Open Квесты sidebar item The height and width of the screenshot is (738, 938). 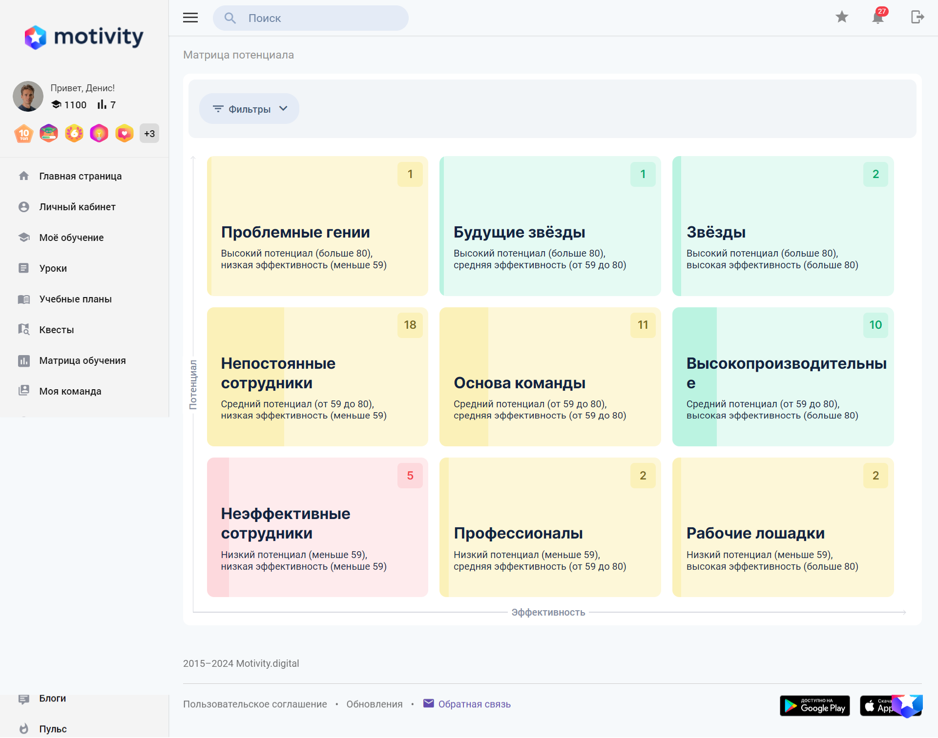point(56,330)
